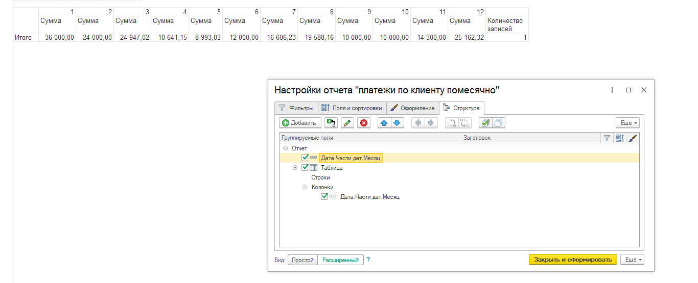Click the report cell 36 000,00

point(57,37)
